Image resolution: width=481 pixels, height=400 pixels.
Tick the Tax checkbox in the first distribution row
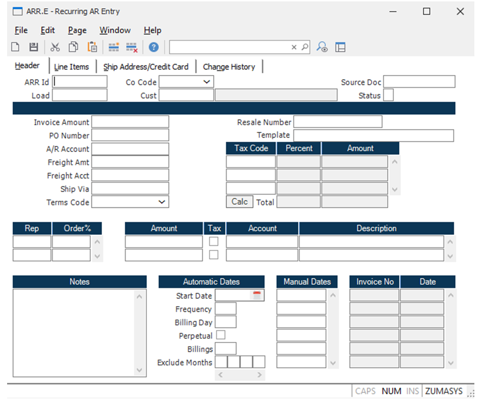[x=214, y=242]
